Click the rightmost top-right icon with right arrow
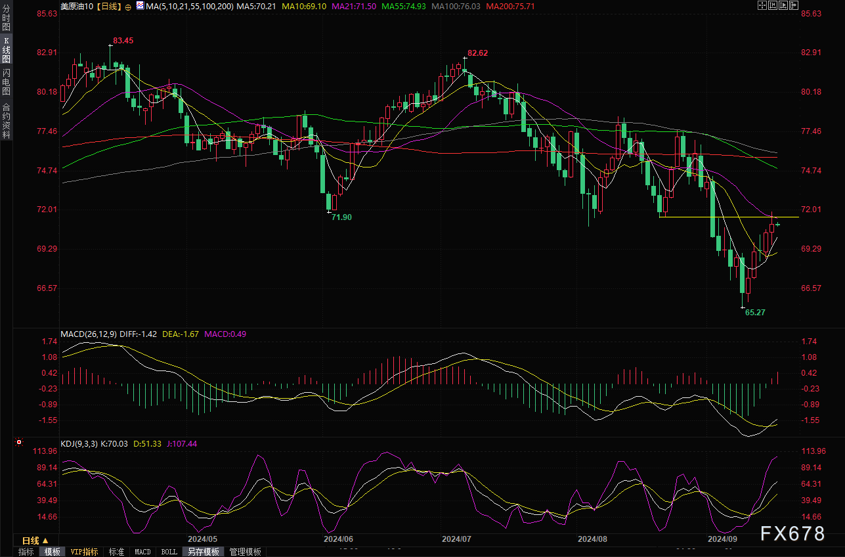Viewport: 845px width, 557px height. pos(794,6)
